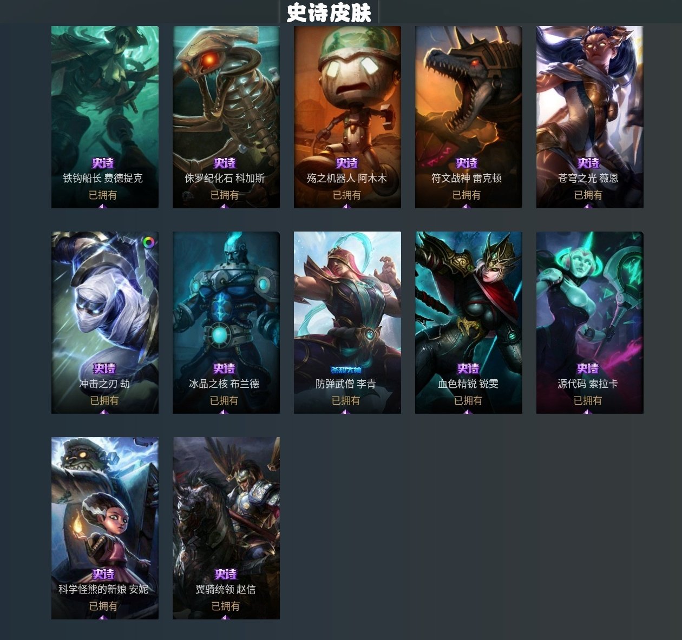Click 已拥有 label under 冲击之刃 劫
The height and width of the screenshot is (640, 682).
pos(104,400)
